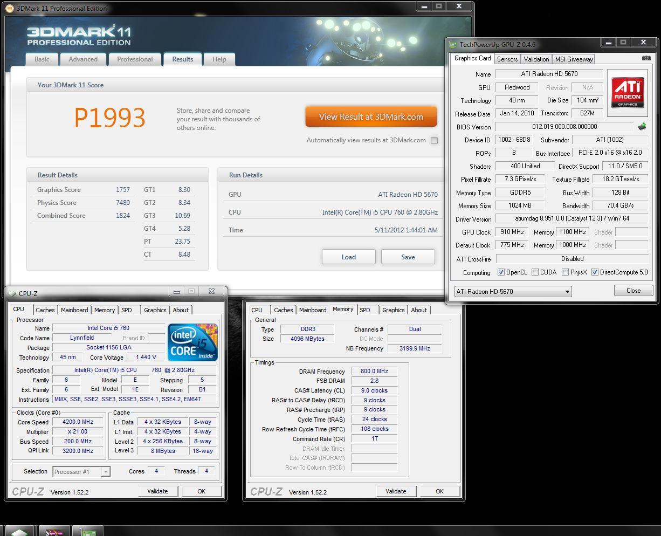Open the Processor #1 selection dropdown
Image resolution: width=661 pixels, height=536 pixels.
(81, 472)
